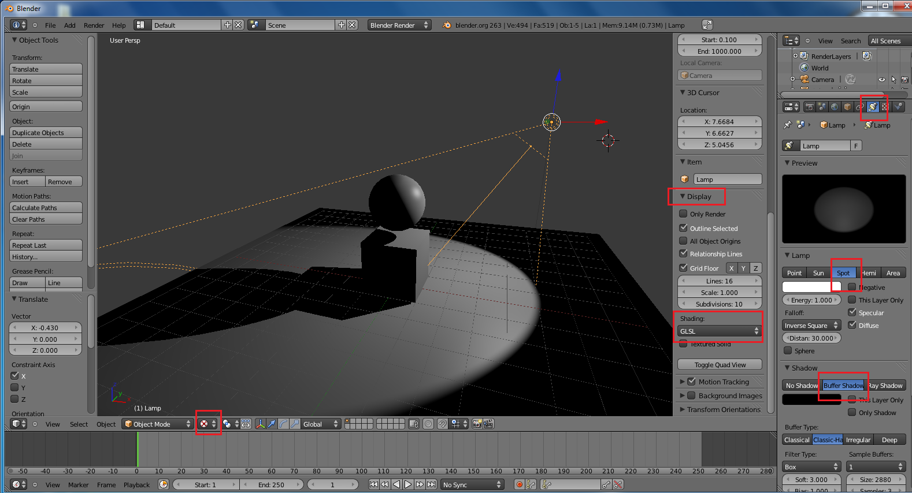This screenshot has width=912, height=493.
Task: Open the Global orientation dropdown
Action: pyautogui.click(x=321, y=424)
